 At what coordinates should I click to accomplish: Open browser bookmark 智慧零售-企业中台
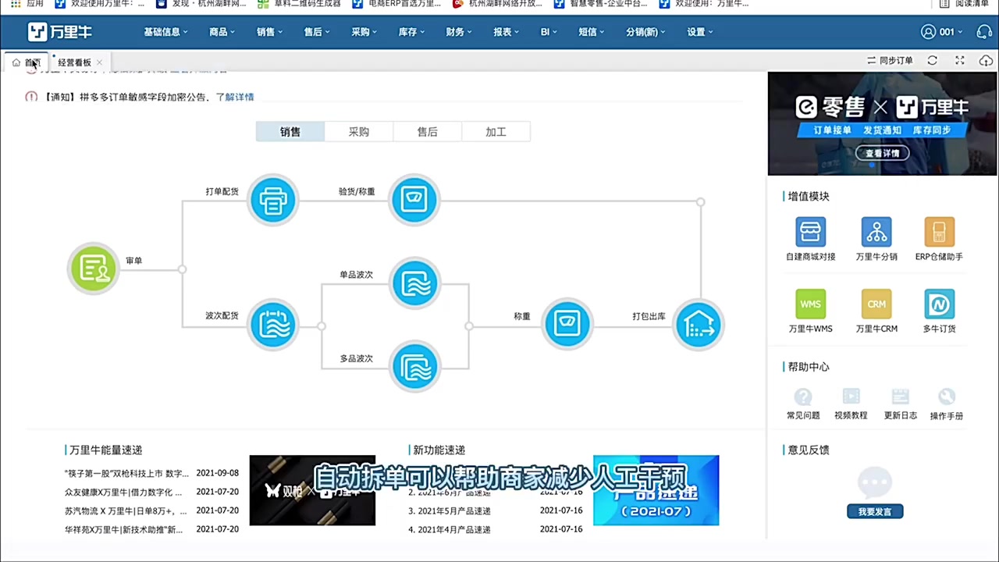pos(600,3)
